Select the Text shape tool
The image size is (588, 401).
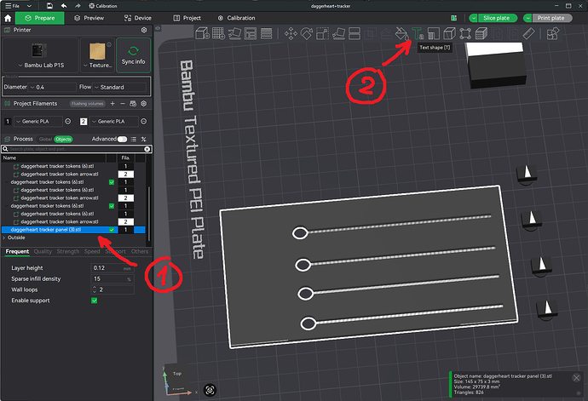click(418, 34)
